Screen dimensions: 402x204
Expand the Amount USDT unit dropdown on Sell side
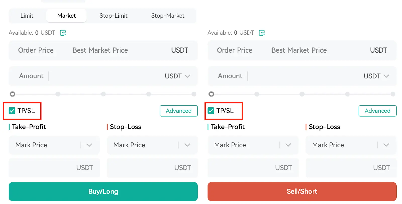376,76
